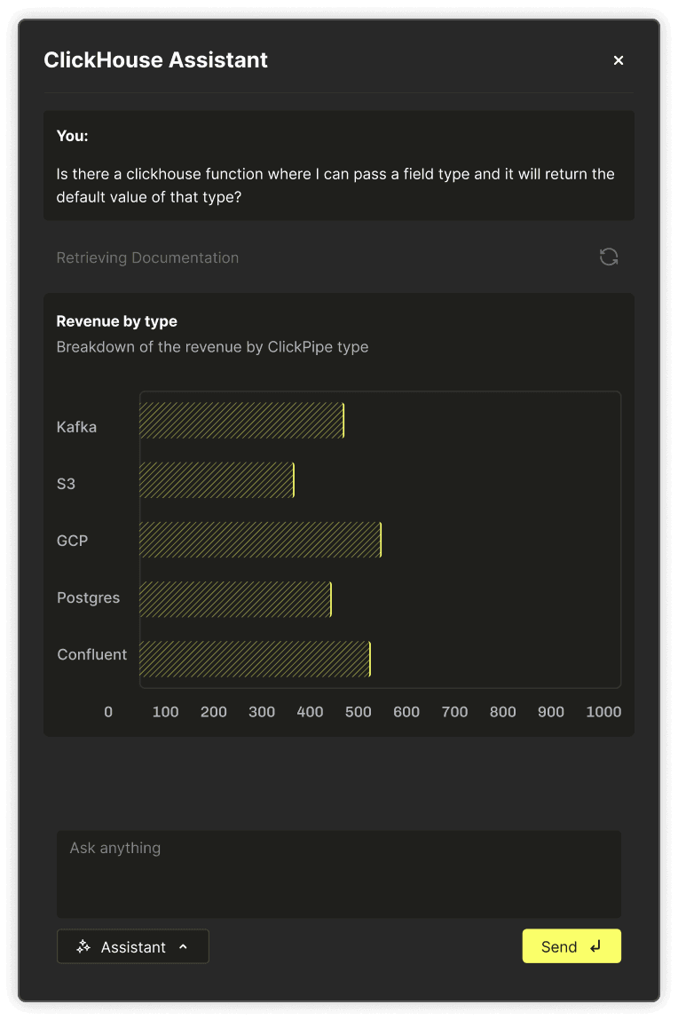Click the Retrieving Documentation status text

pyautogui.click(x=147, y=257)
